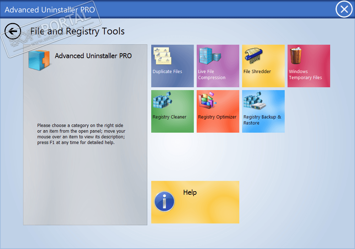The height and width of the screenshot is (249, 355).
Task: Click the Advanced Uninstaller PRO cube logo
Action: point(39,60)
